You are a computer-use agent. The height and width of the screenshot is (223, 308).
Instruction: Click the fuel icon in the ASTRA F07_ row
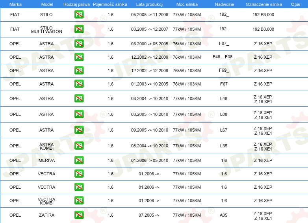coord(79,44)
